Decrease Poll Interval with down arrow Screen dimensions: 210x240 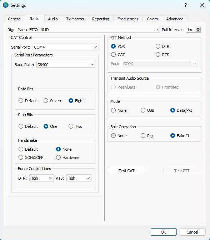coord(198,31)
